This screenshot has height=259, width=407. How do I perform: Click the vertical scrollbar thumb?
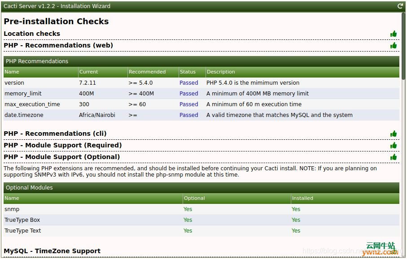pos(403,45)
